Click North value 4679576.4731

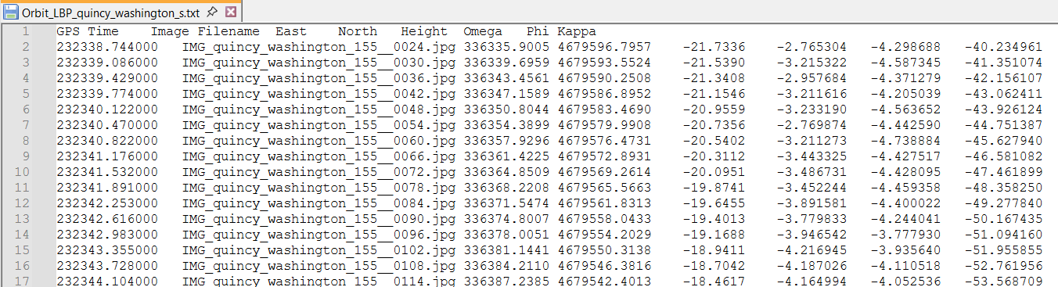point(604,141)
